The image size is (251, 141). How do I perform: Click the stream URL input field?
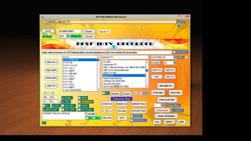[107, 52]
